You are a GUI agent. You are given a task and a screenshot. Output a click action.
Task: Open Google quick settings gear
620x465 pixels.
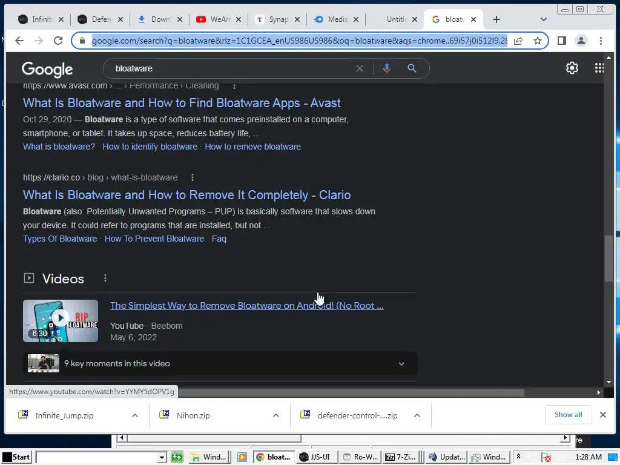pos(572,68)
